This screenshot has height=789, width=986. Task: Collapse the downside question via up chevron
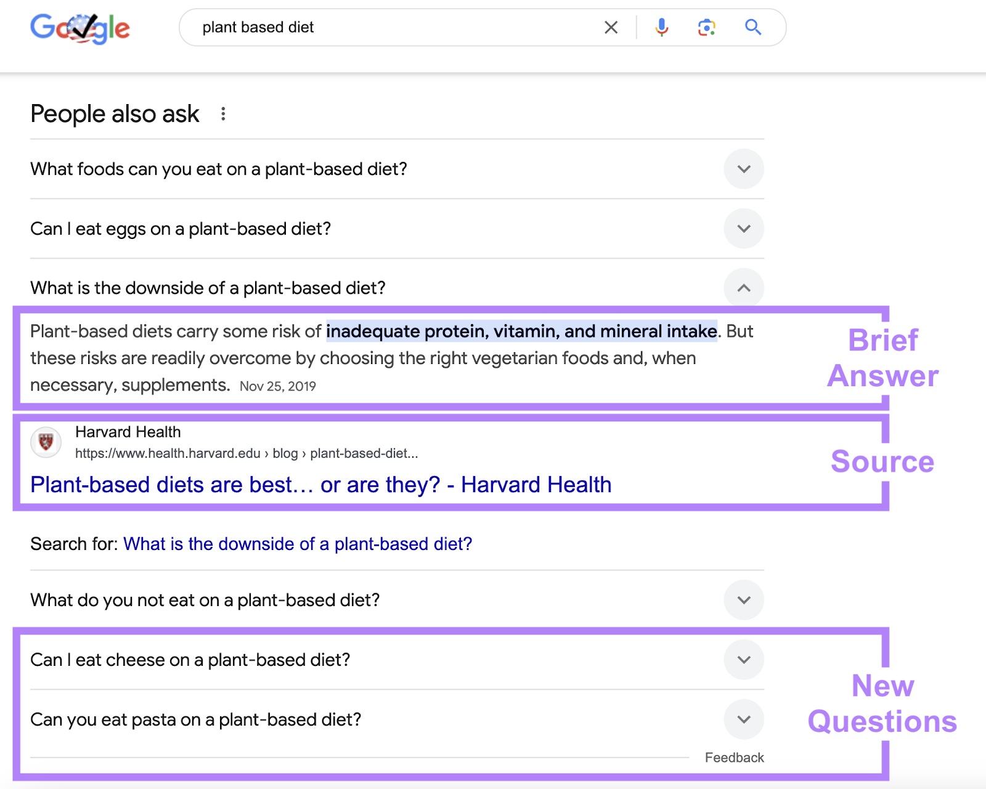[744, 288]
